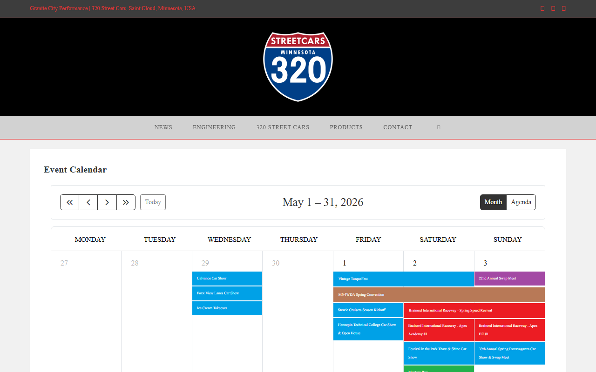Click the May 1 – 31, 2026 title
The height and width of the screenshot is (372, 596).
pos(323,202)
